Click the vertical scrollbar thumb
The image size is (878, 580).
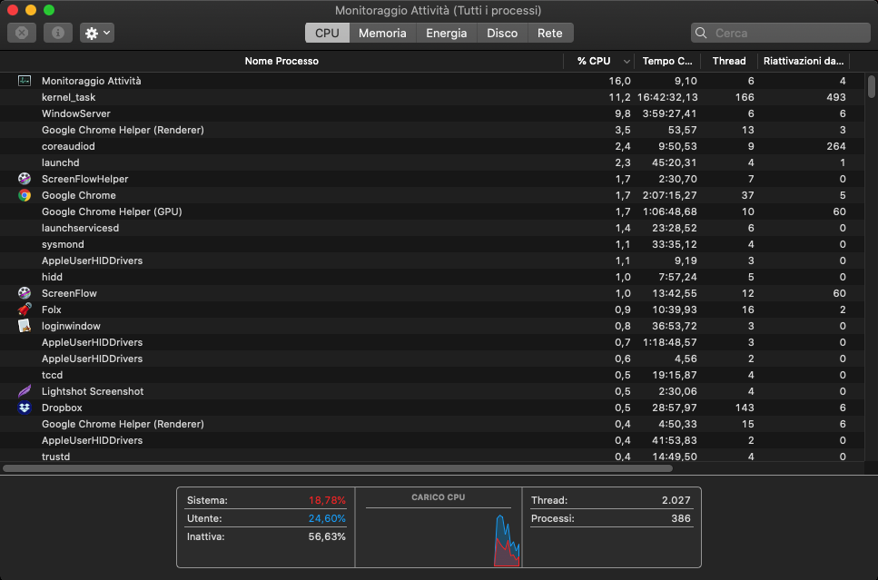coord(872,87)
